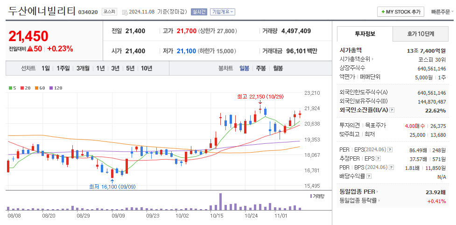Select the 월봉 monthly candle chart
Screen dimensions: 456x225
tap(278, 68)
